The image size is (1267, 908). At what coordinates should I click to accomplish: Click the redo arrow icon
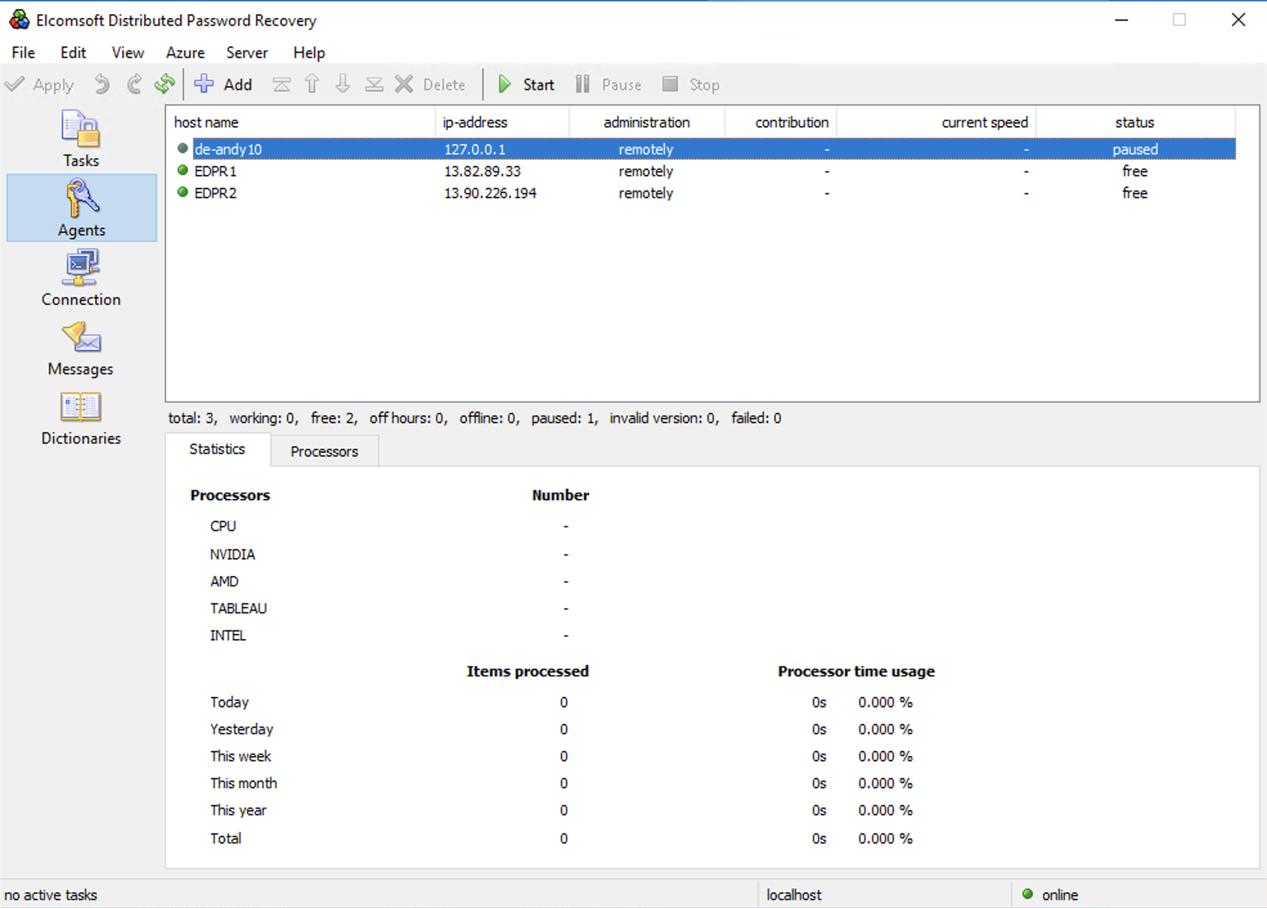click(x=134, y=84)
